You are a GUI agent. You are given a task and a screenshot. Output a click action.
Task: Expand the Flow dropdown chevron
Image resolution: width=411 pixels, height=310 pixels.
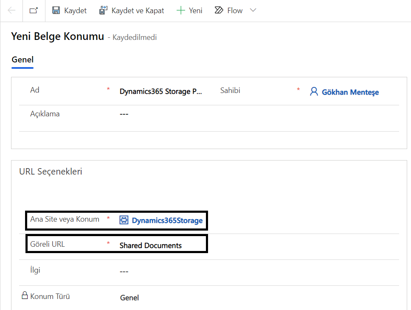(x=253, y=10)
